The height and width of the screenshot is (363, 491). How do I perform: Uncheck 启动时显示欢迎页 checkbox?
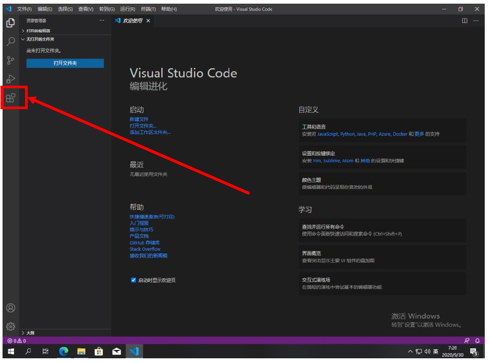point(134,280)
